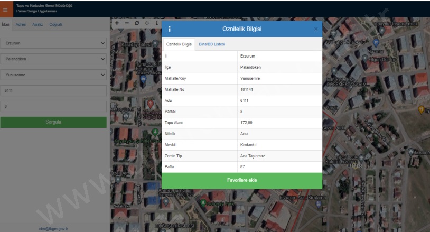The width and height of the screenshot is (430, 232).
Task: Click the Ada input field showing 6111
Action: [x=53, y=91]
